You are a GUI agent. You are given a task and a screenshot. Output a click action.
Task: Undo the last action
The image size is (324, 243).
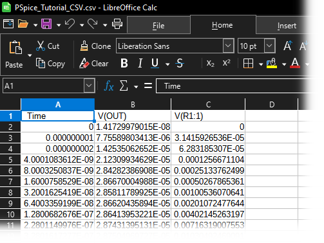click(70, 24)
